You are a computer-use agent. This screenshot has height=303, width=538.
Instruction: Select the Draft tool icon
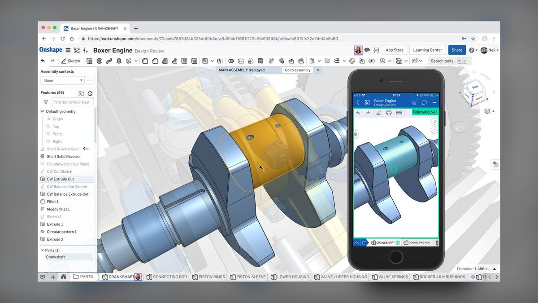(x=165, y=61)
